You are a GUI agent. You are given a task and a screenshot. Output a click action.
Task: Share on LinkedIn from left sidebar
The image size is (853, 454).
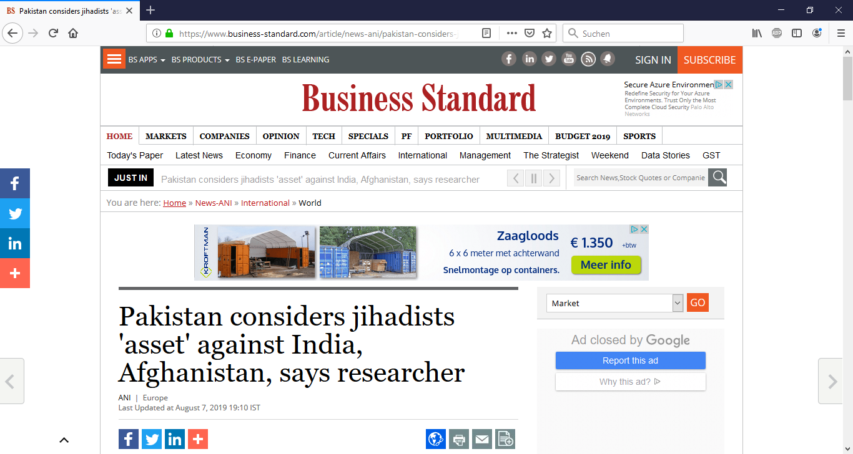pyautogui.click(x=15, y=244)
